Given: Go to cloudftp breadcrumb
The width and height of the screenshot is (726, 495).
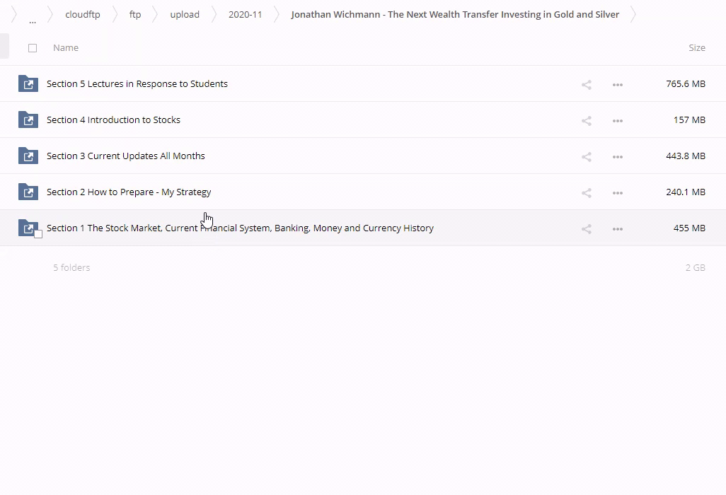Looking at the screenshot, I should tap(82, 14).
